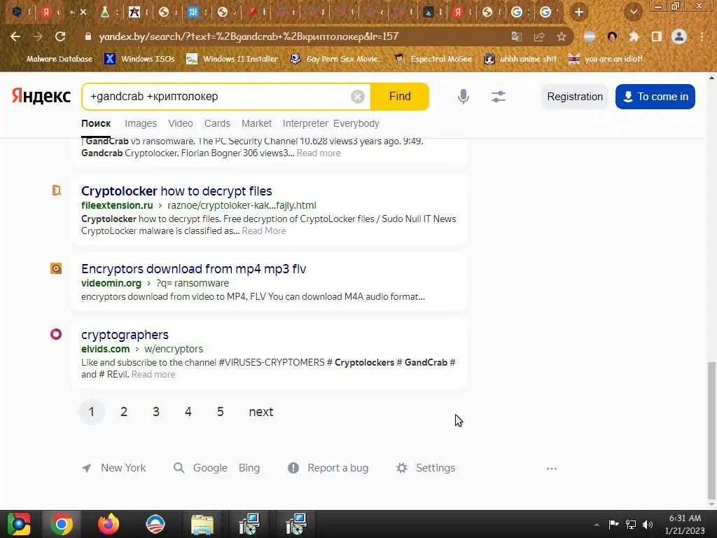Open the Chrome profile avatar
The image size is (717, 538).
click(679, 36)
